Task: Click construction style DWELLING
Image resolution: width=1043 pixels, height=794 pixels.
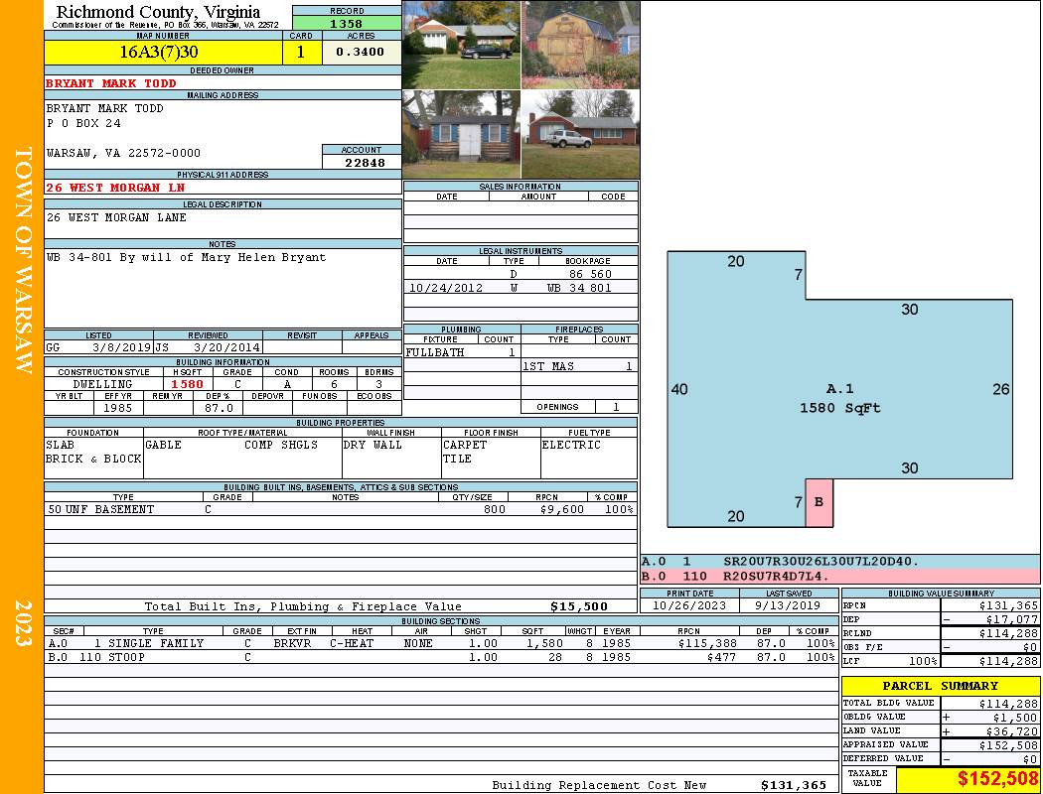Action: coord(103,384)
